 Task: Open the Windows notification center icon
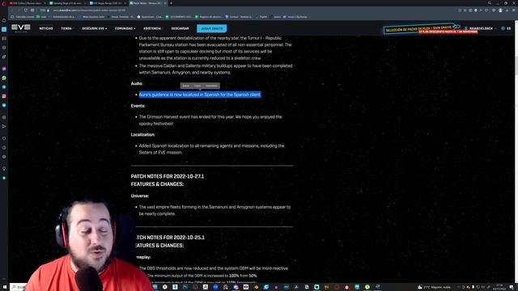tap(512, 288)
